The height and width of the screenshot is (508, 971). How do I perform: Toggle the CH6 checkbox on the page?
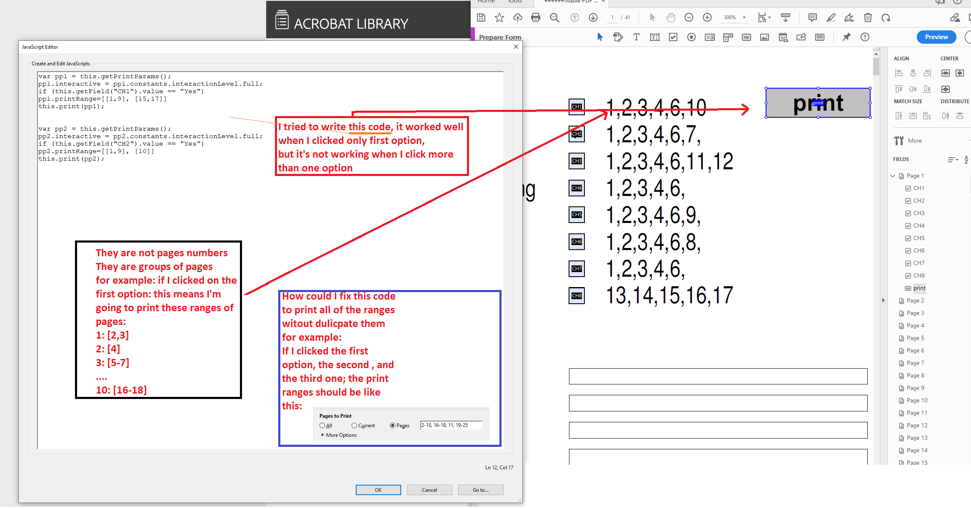(x=577, y=242)
